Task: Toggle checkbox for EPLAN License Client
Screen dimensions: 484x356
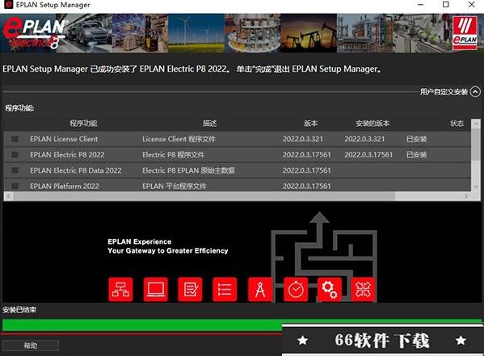Action: click(15, 139)
